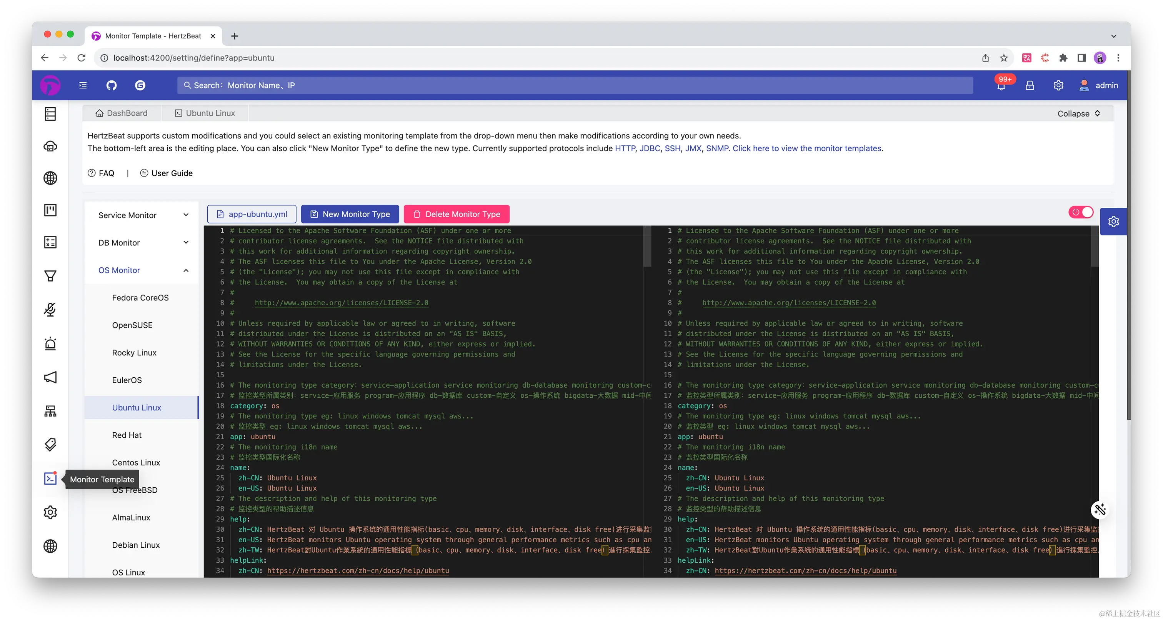Open the notification bell with 99+ badge
This screenshot has height=620, width=1163.
coord(1001,86)
